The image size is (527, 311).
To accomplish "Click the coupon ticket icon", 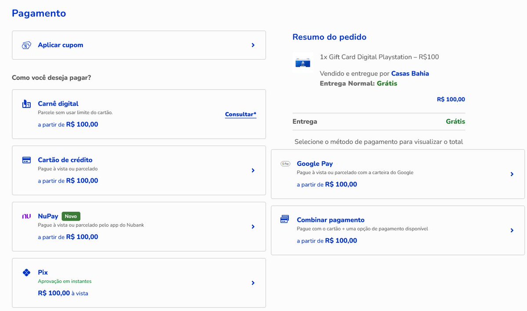I will [26, 45].
